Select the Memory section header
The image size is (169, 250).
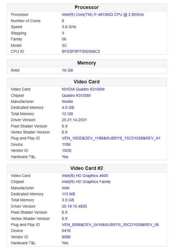tap(87, 63)
